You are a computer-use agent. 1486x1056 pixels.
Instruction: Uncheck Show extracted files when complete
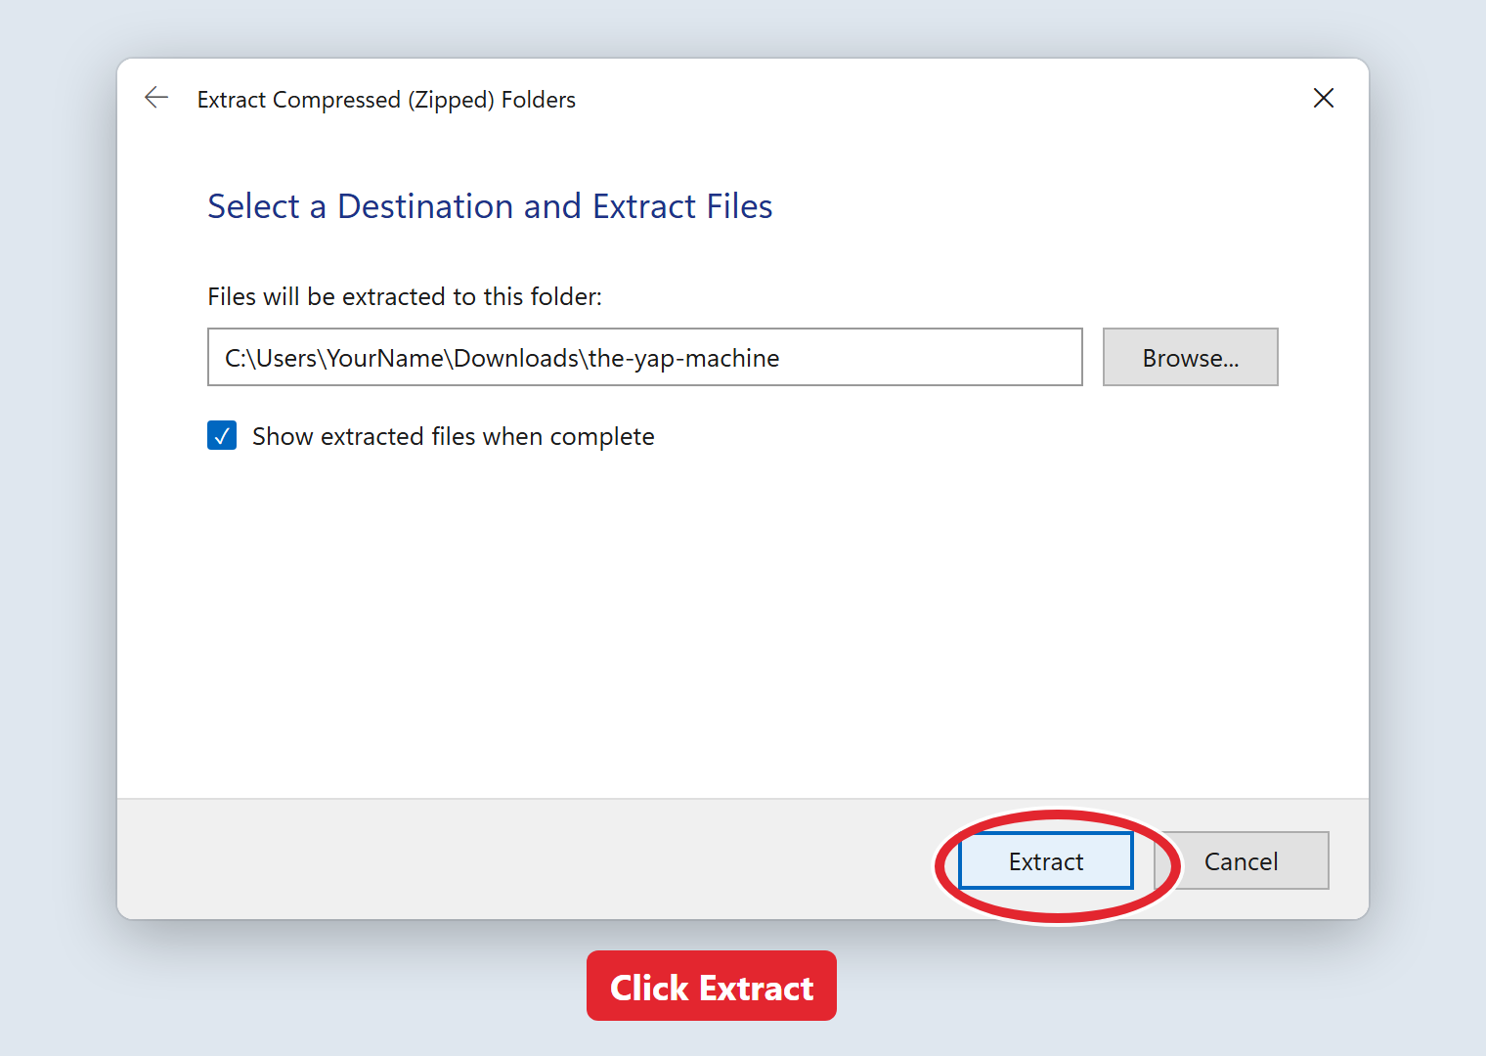click(222, 435)
